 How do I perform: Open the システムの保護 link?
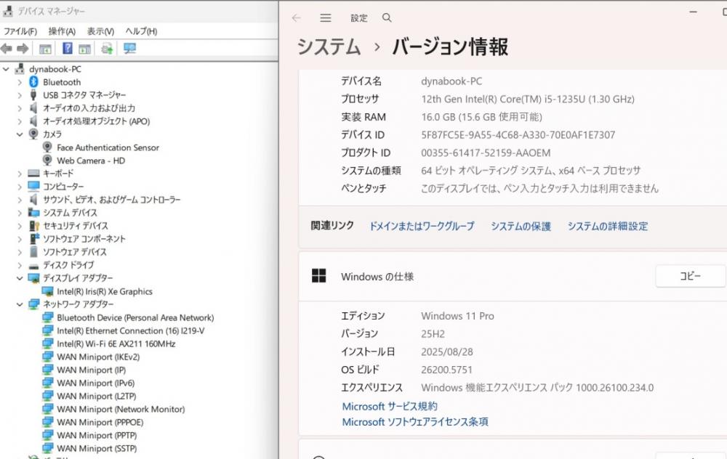[521, 227]
